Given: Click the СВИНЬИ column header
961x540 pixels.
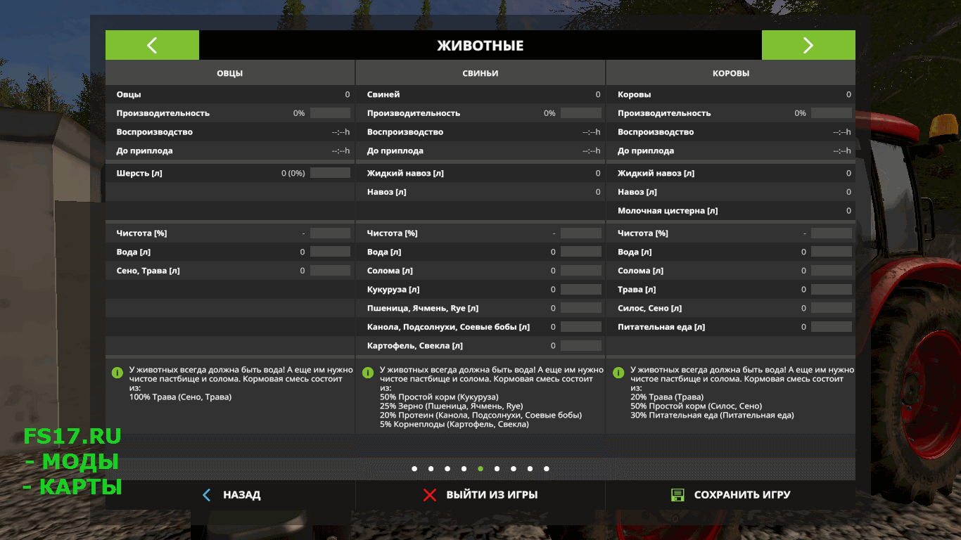Looking at the screenshot, I should pos(480,73).
